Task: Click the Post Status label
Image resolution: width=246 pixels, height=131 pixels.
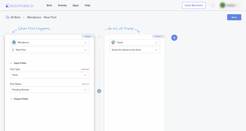Action: pyautogui.click(x=16, y=84)
